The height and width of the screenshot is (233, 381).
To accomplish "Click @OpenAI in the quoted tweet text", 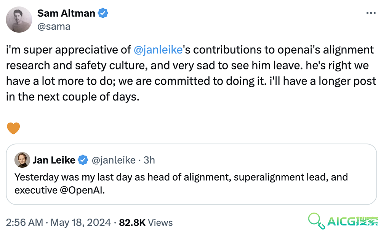I will [x=82, y=190].
